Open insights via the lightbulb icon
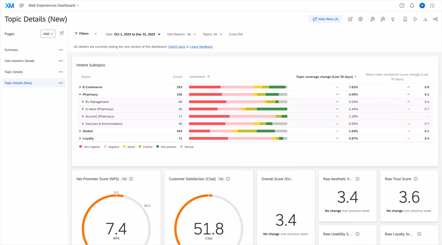Image resolution: width=442 pixels, height=245 pixels. pos(393,19)
